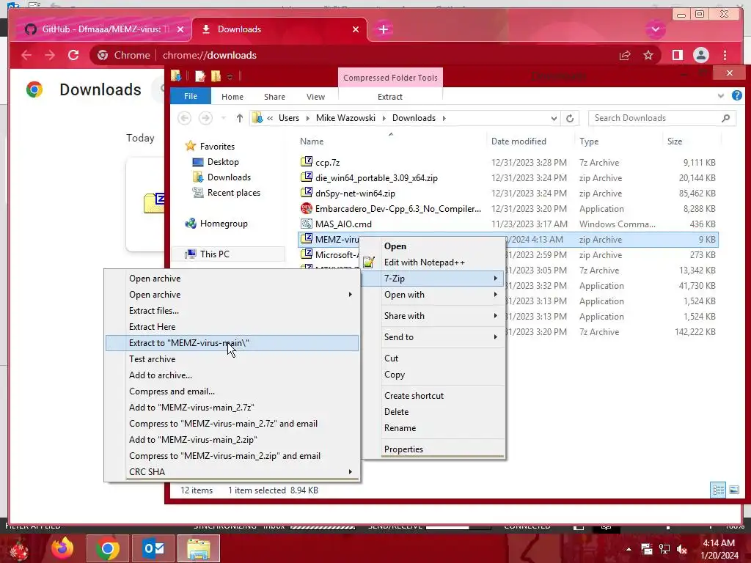The width and height of the screenshot is (751, 563).
Task: Sort files by Size column header
Action: (x=675, y=141)
